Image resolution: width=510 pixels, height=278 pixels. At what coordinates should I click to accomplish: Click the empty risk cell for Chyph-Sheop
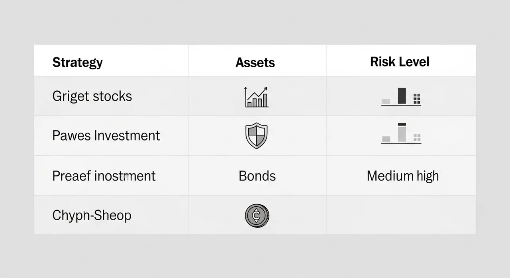point(401,215)
